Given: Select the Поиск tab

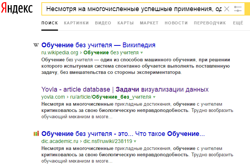Looking at the screenshot, I should [x=49, y=23].
